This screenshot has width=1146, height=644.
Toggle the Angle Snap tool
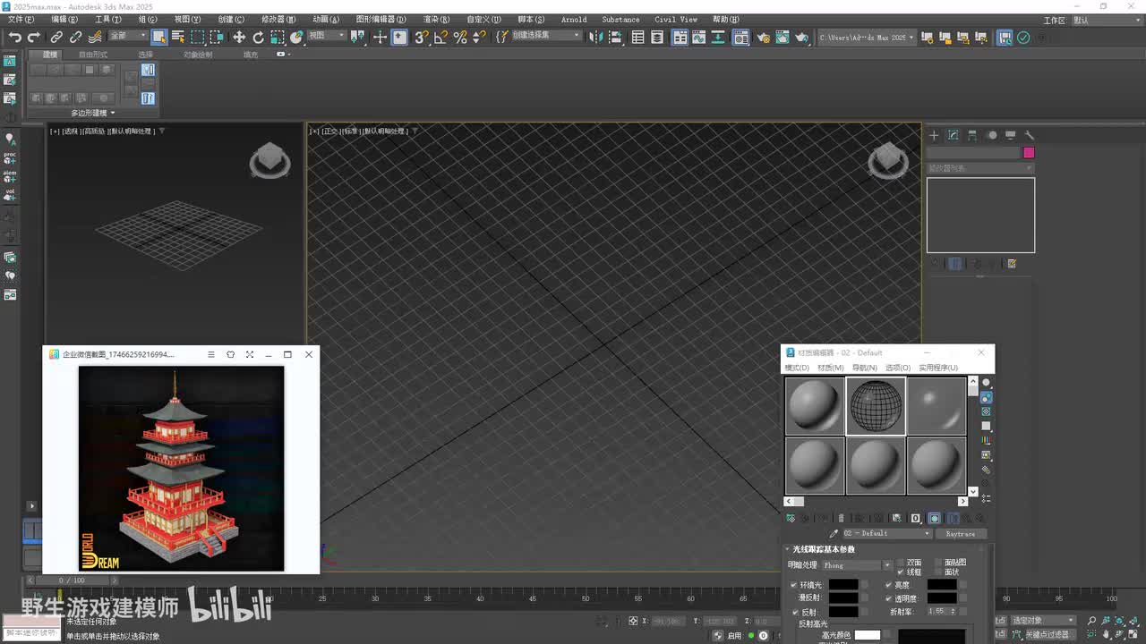(x=440, y=38)
